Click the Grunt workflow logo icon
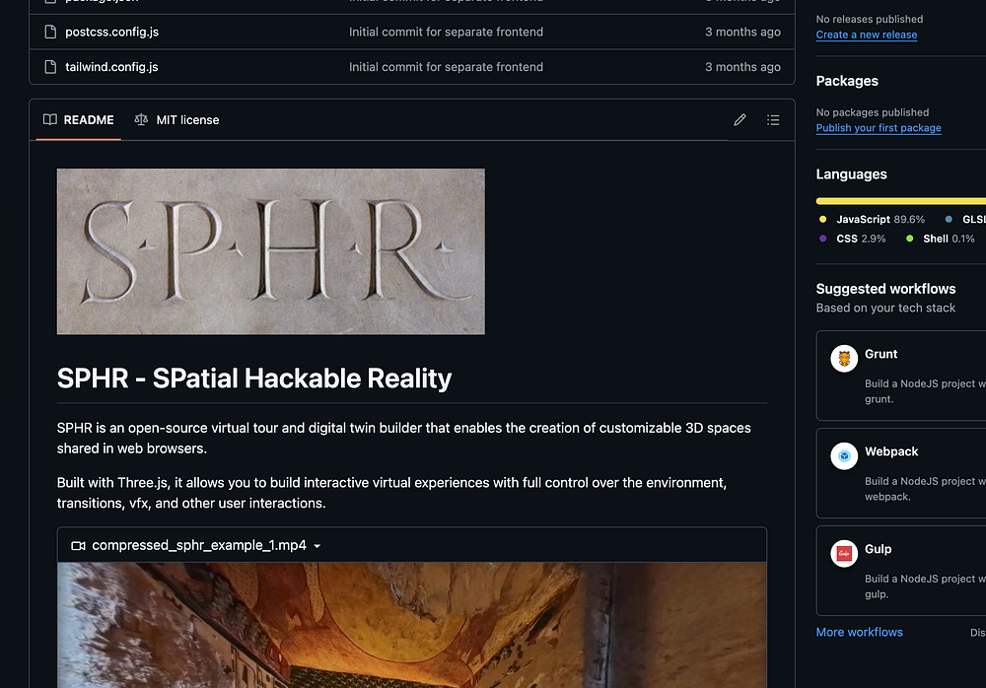 point(844,358)
